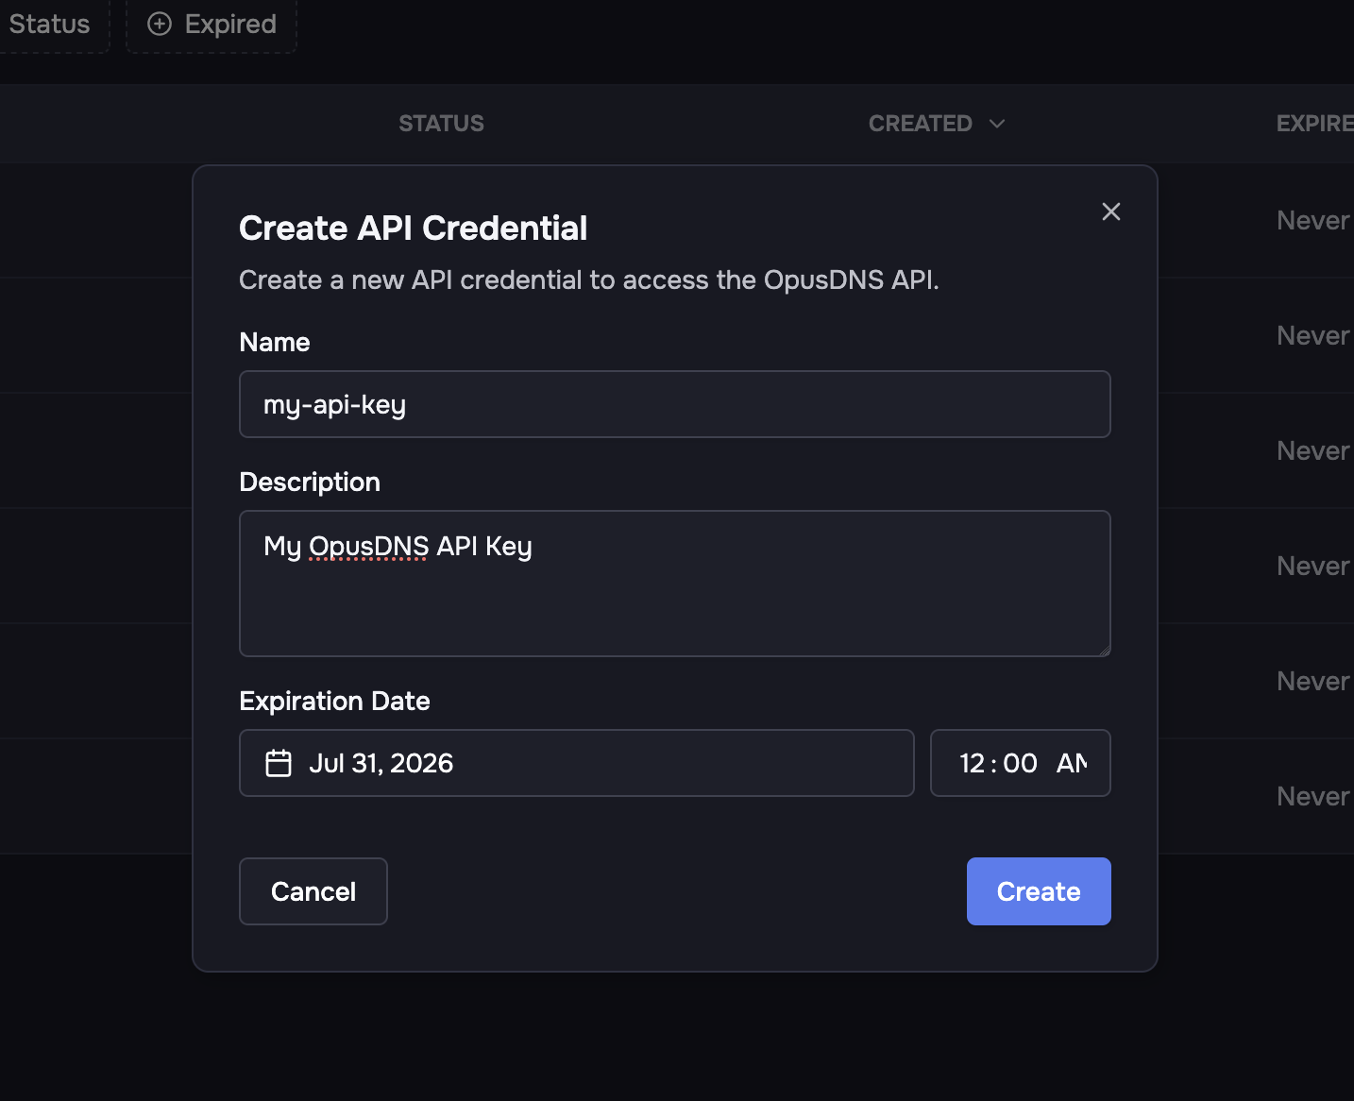Sort by the CREATED column chevron
The image size is (1354, 1101).
997,124
